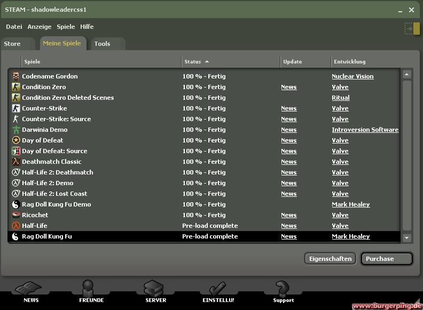Click the Condition Zero game icon

[x=16, y=87]
